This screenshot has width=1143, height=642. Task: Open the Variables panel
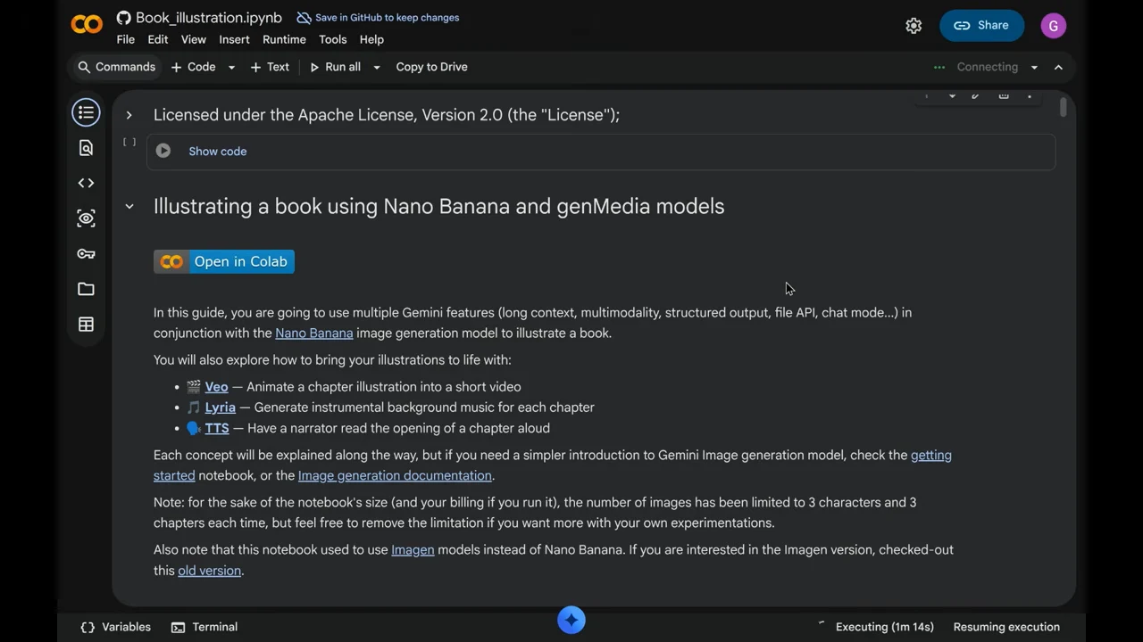[115, 627]
